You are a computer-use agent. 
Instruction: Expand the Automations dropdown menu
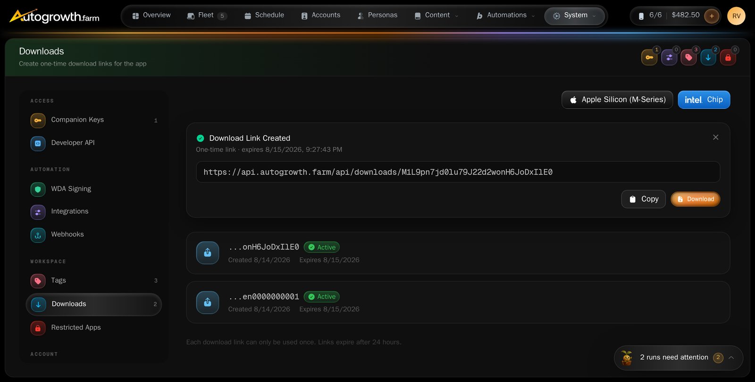tap(505, 16)
